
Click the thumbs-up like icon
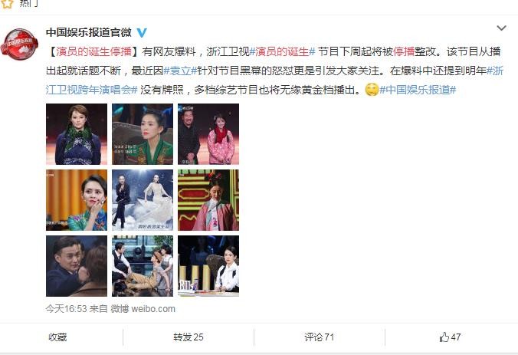coord(444,337)
